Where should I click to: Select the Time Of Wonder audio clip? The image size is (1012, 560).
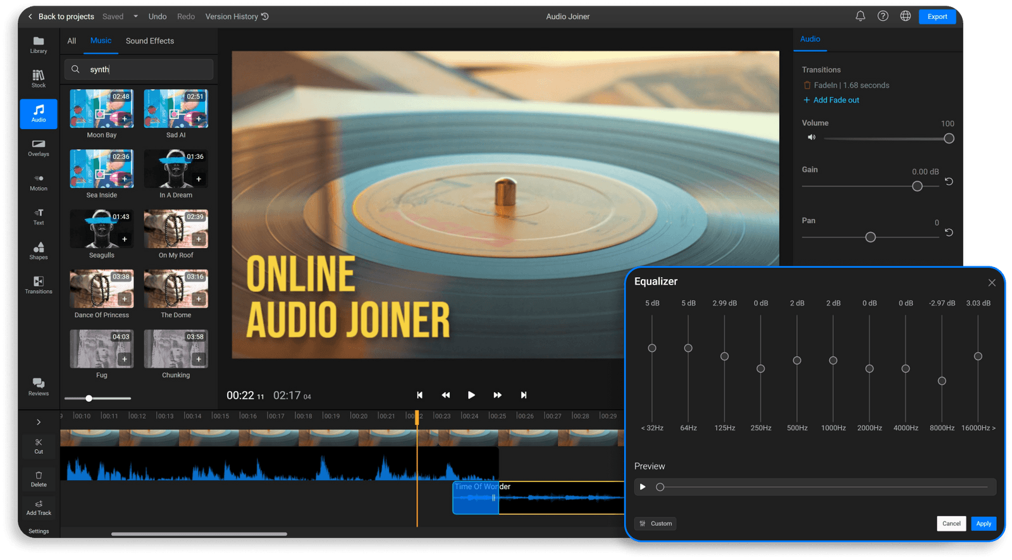click(538, 497)
